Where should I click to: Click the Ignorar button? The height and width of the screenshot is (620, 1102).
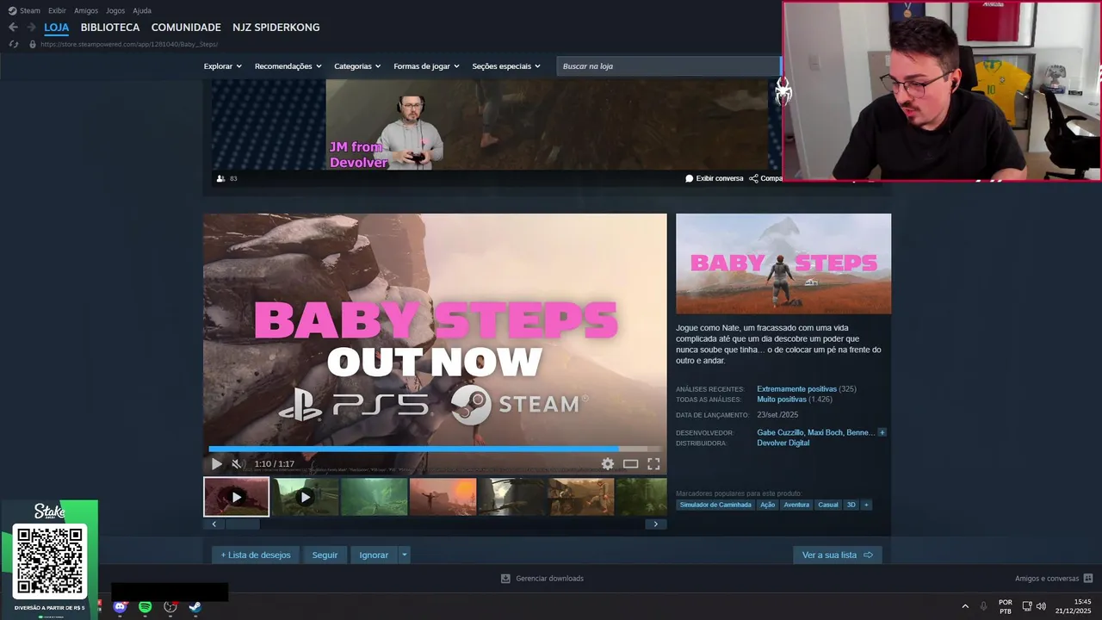pyautogui.click(x=374, y=555)
